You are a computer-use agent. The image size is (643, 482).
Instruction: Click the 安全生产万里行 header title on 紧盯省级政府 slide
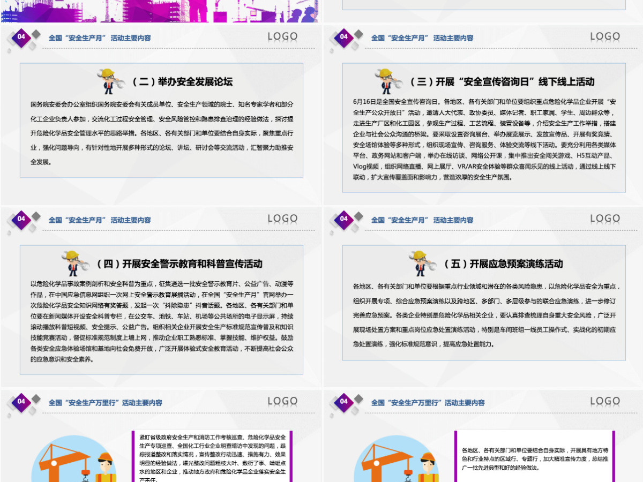pos(106,403)
